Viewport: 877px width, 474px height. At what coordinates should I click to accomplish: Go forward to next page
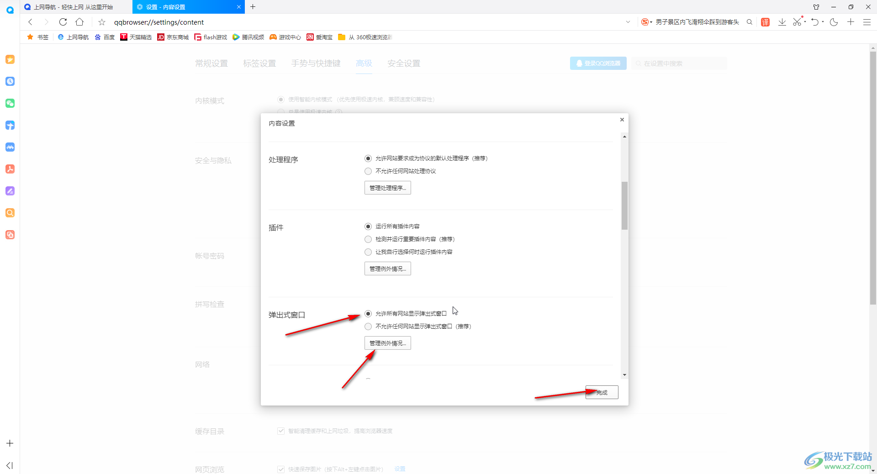(x=46, y=22)
